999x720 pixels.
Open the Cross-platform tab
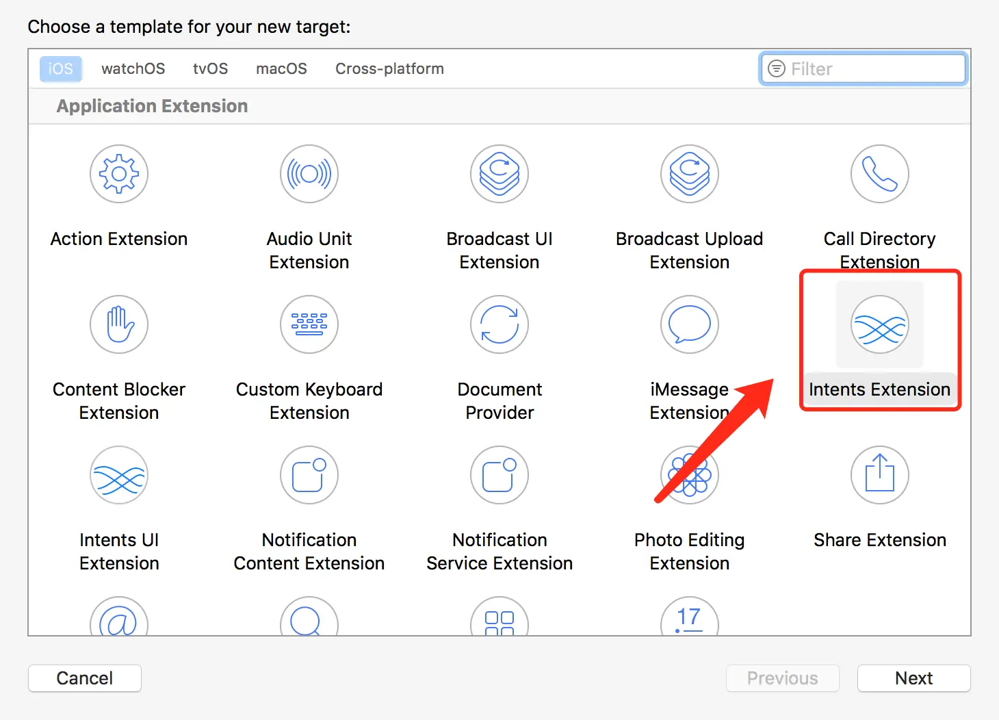tap(389, 68)
